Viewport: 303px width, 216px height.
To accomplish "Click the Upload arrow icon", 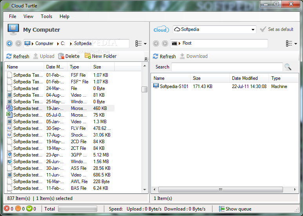I will pyautogui.click(x=36, y=56).
